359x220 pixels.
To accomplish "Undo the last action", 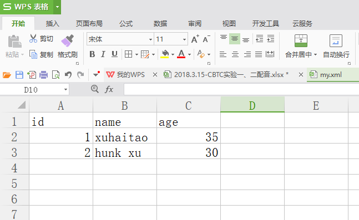I will pos(68,75).
